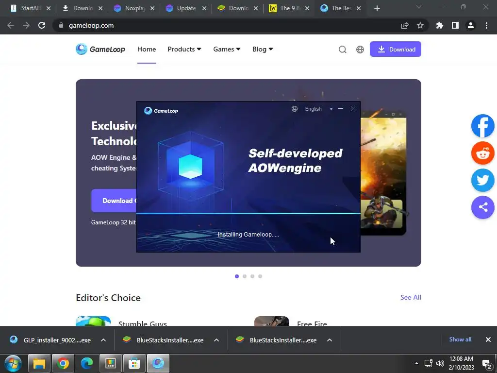
Task: Share the page on Twitter
Action: pos(483,180)
